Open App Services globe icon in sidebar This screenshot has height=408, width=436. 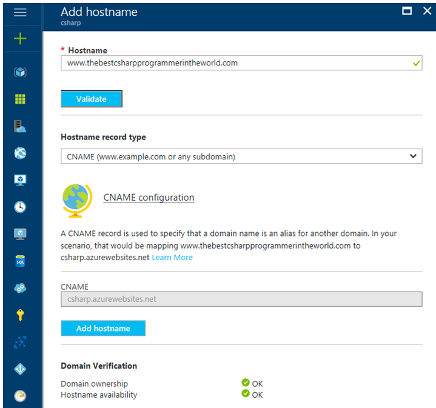21,153
